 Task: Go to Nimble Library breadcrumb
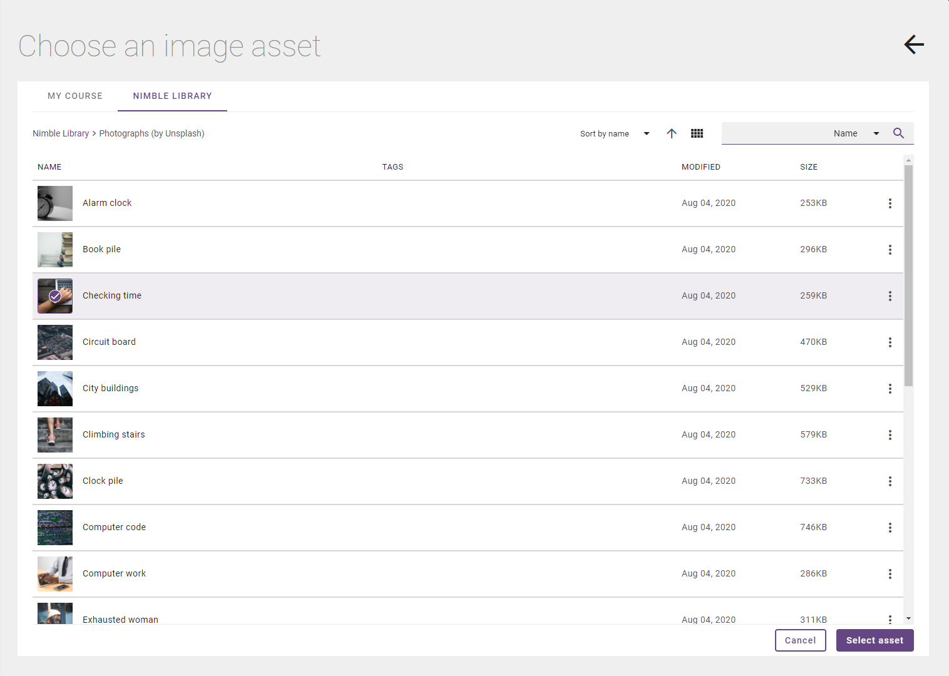(61, 133)
